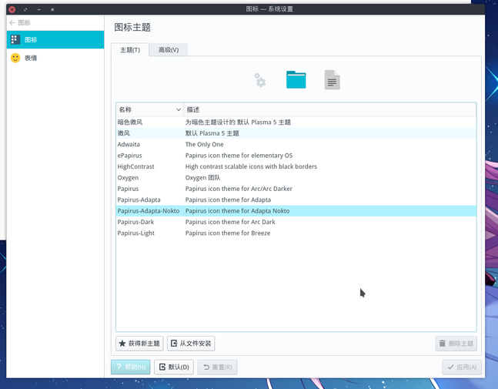Click the keep-on-top dot titlebar button
The image size is (498, 389).
click(52, 9)
